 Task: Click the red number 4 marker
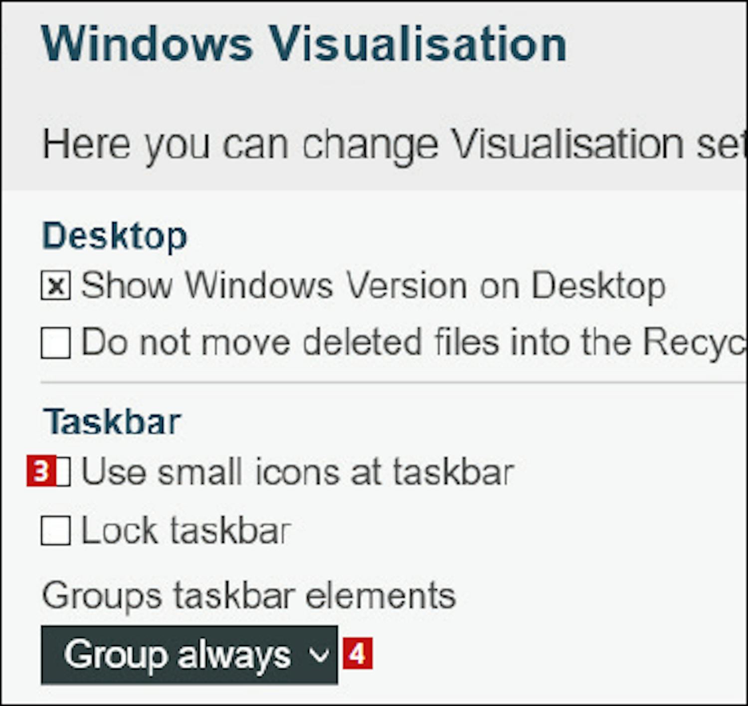point(358,655)
